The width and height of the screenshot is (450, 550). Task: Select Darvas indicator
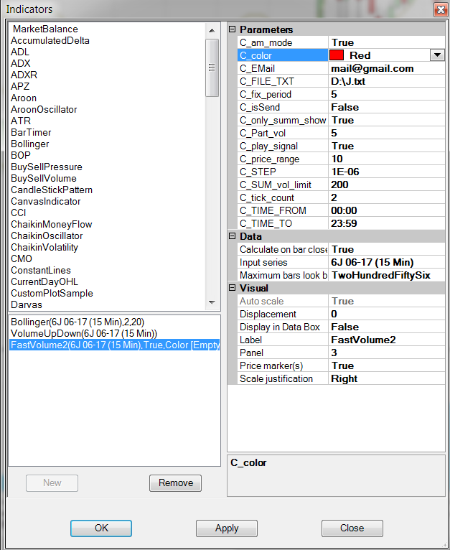tap(27, 305)
